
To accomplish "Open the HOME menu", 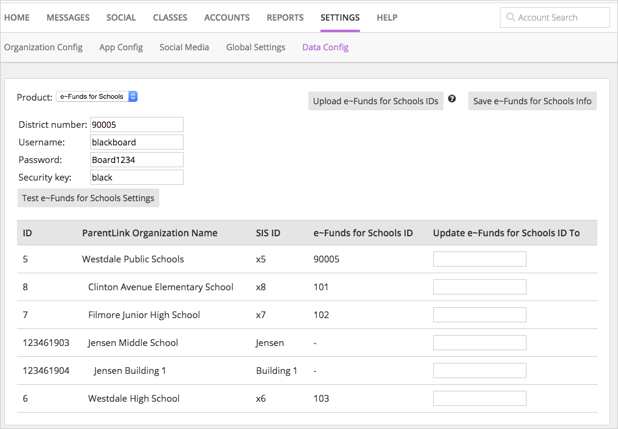I will [17, 18].
